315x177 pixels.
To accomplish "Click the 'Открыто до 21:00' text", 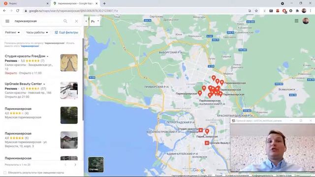I will (17, 97).
